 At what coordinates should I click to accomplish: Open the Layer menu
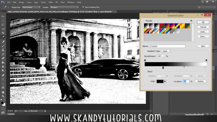coord(29,2)
